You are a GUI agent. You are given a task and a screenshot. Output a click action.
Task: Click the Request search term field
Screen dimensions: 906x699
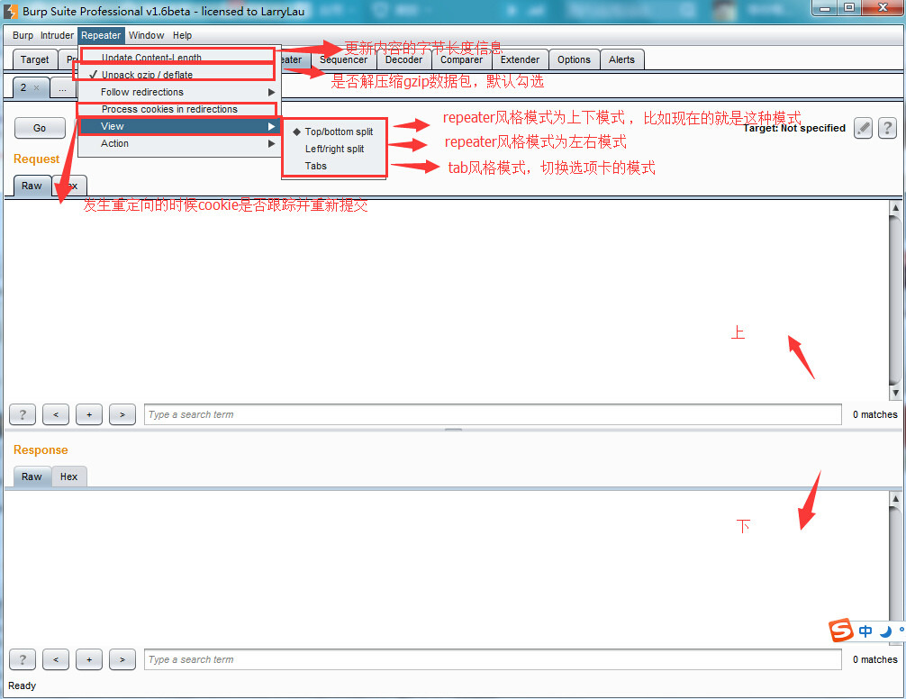point(493,414)
